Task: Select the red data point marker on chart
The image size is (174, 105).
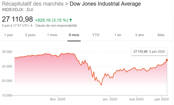Action: pos(167,60)
